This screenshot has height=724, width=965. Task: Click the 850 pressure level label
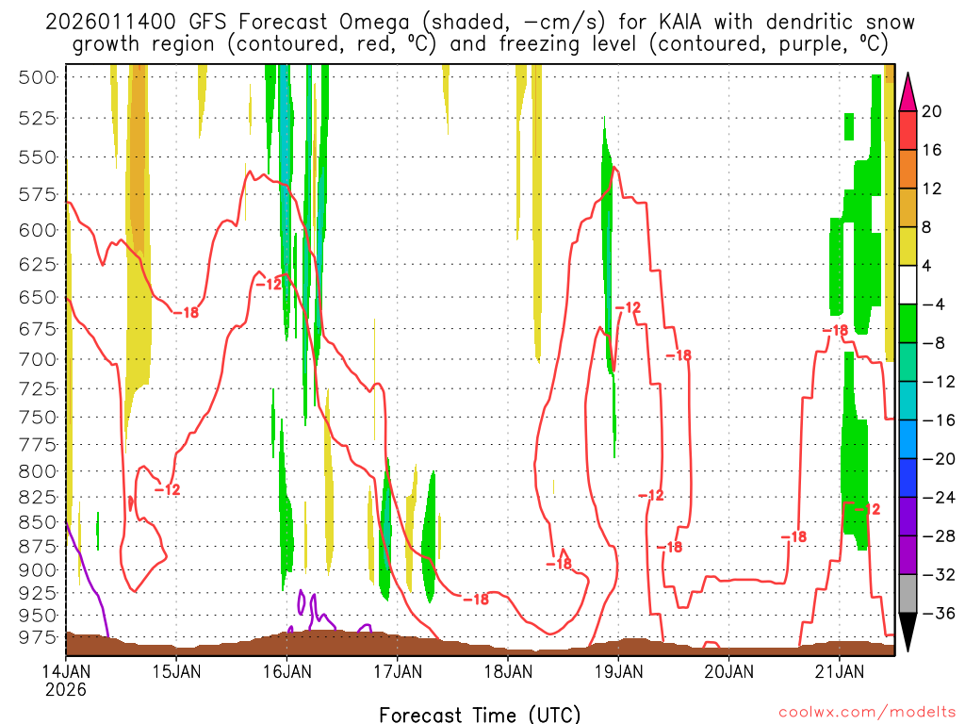[x=38, y=522]
